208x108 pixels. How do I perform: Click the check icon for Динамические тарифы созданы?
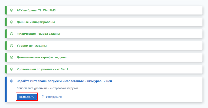(x=12, y=57)
